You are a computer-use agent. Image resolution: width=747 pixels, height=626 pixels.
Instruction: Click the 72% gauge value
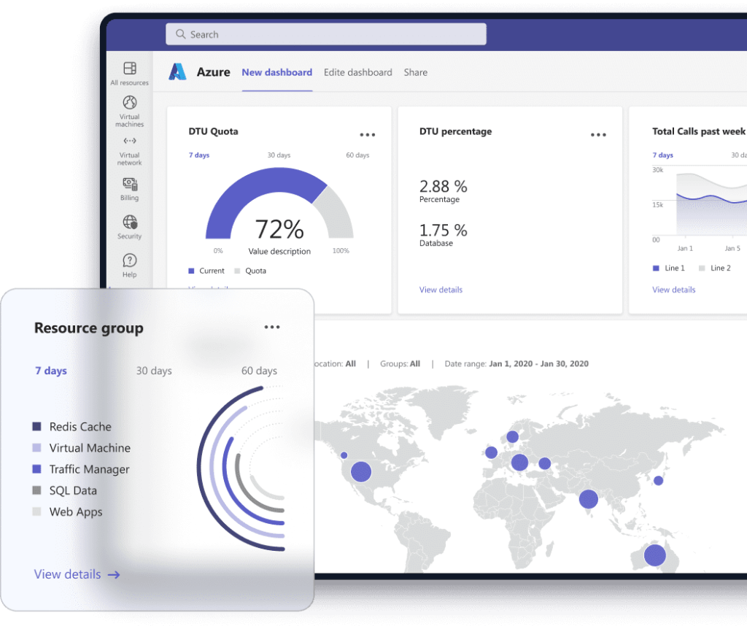tap(279, 229)
